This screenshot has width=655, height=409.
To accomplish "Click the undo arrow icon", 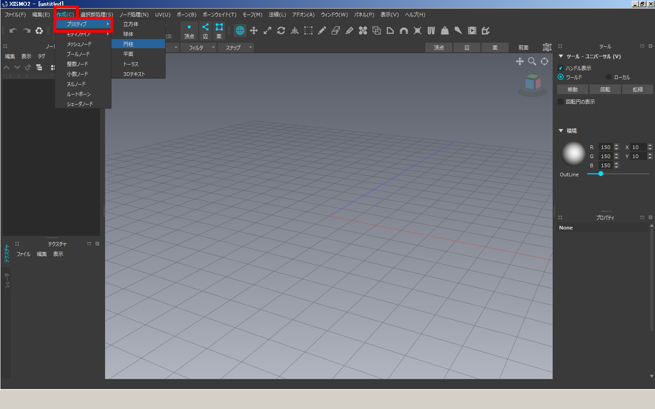I will [13, 31].
